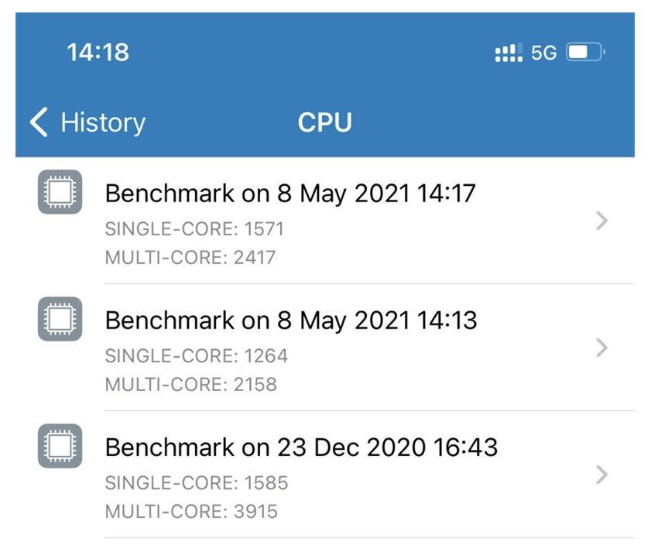Select the MULTI-CORE: 2158 score line

191,384
